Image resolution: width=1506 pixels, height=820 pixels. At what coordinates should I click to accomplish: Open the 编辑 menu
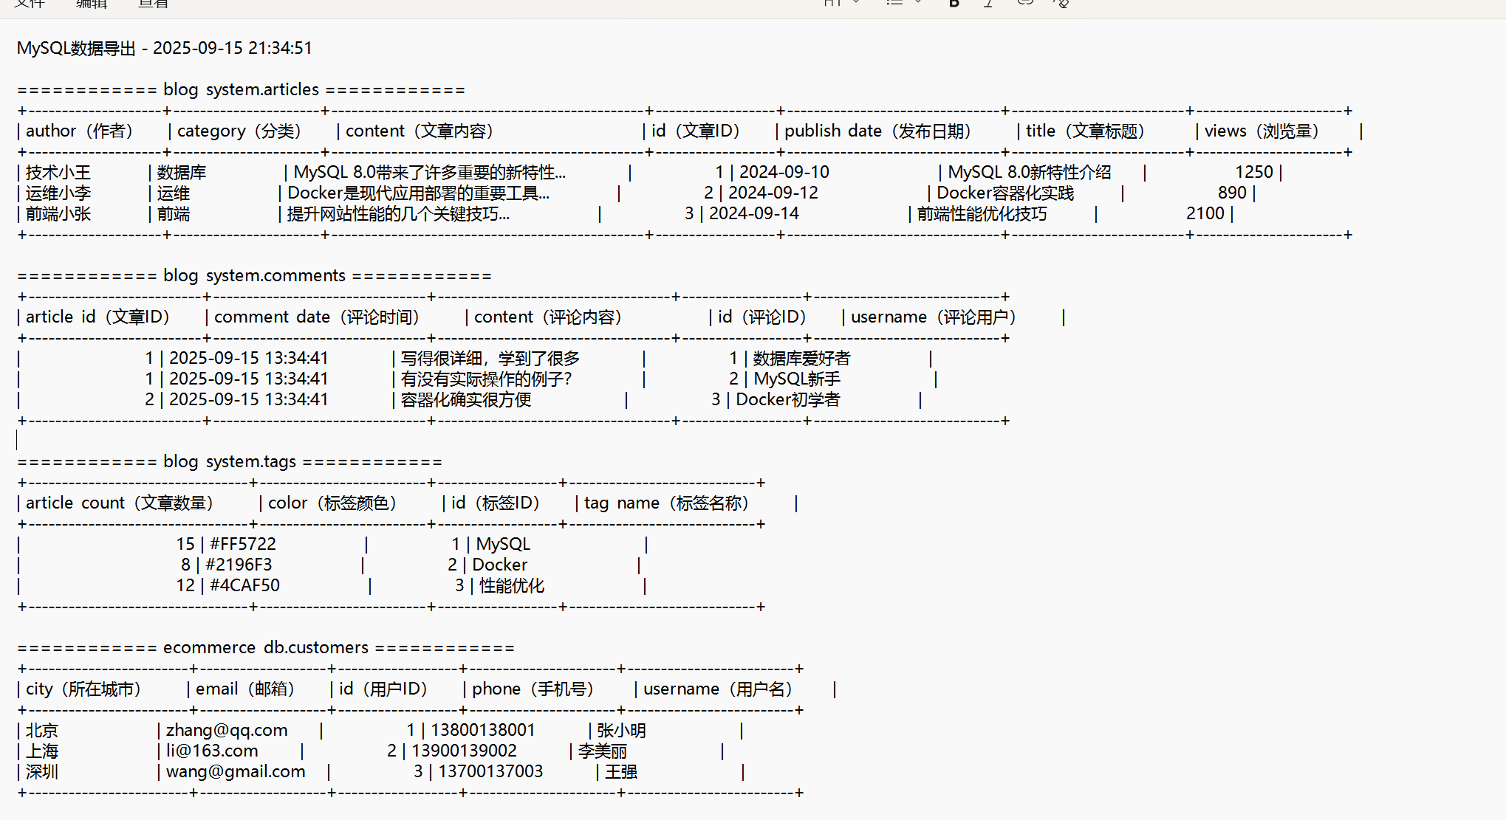(92, 4)
